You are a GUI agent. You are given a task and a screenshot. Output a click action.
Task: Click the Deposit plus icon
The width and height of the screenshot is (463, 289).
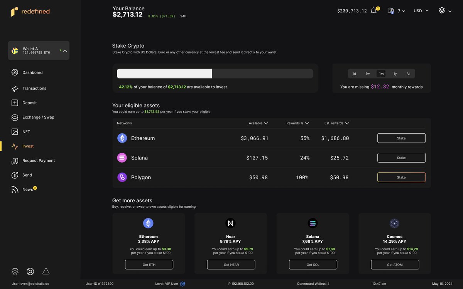(15, 103)
